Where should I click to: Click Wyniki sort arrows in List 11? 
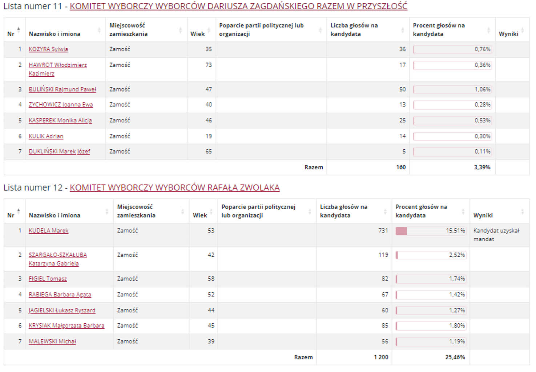coord(522,30)
